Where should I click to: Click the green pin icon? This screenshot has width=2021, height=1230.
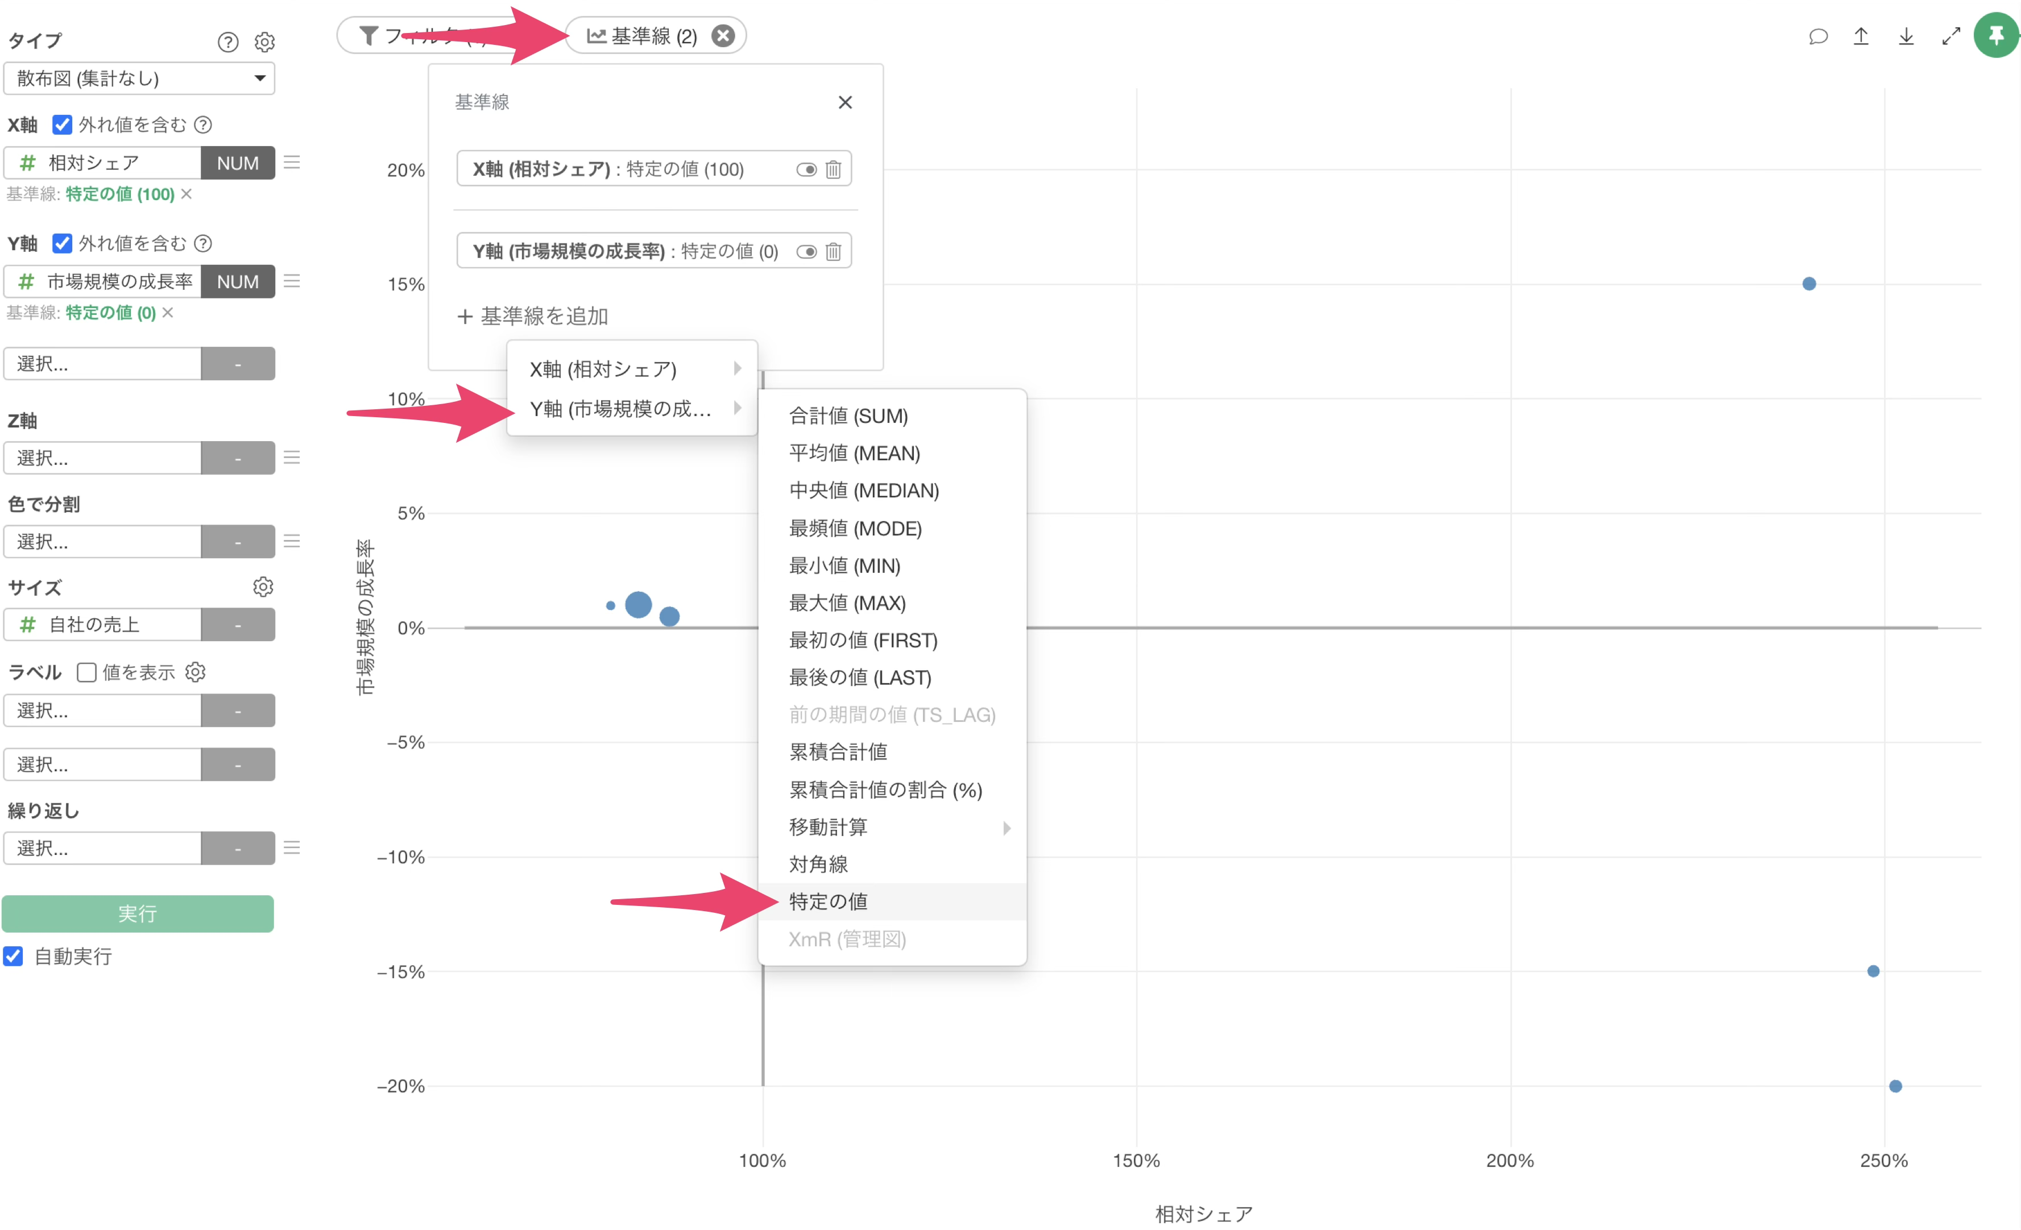(1995, 36)
